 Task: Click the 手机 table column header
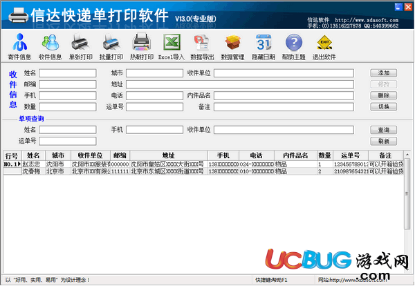click(223, 155)
